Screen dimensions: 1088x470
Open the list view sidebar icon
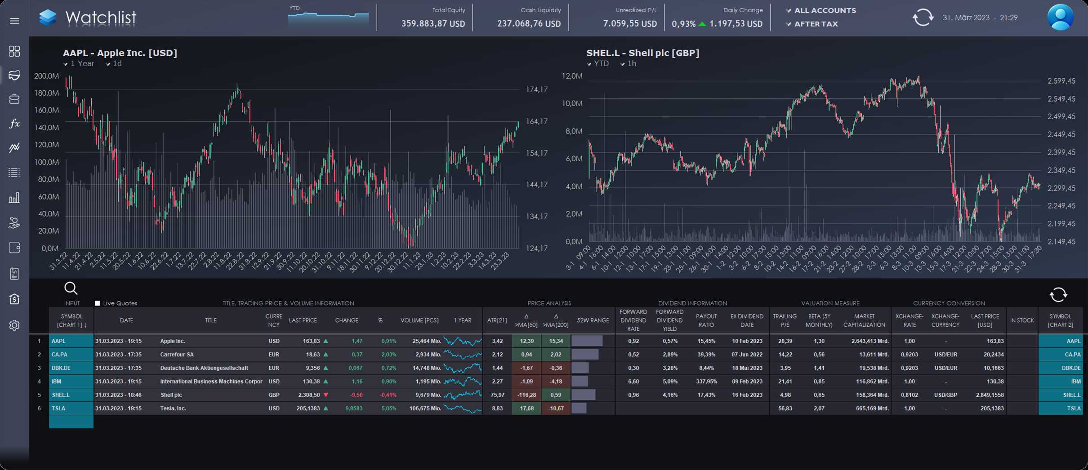pyautogui.click(x=14, y=172)
